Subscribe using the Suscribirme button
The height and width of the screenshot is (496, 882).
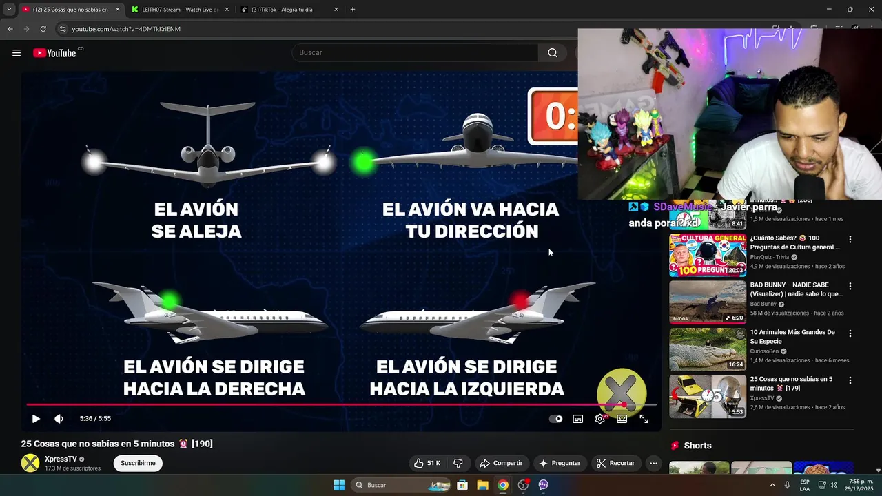[138, 463]
